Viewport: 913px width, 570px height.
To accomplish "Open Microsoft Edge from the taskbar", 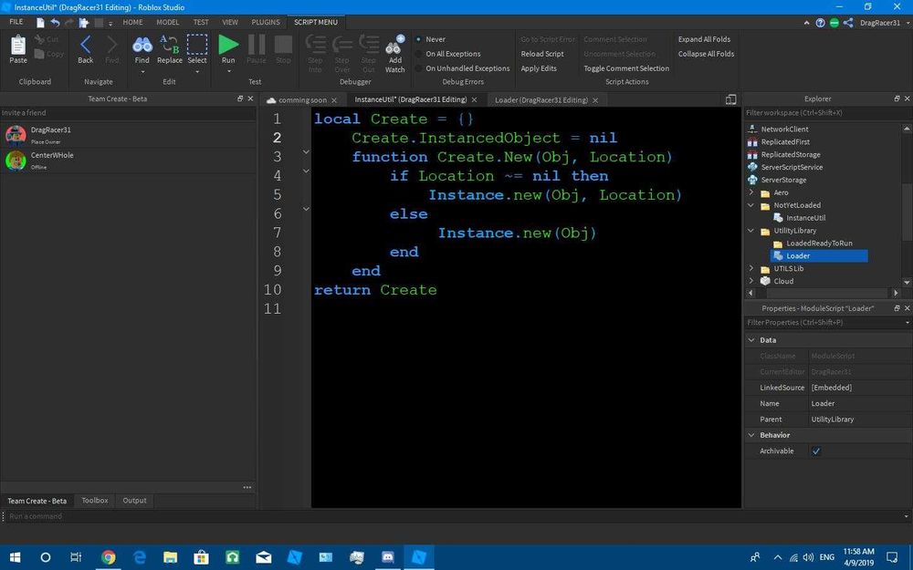I will 140,557.
